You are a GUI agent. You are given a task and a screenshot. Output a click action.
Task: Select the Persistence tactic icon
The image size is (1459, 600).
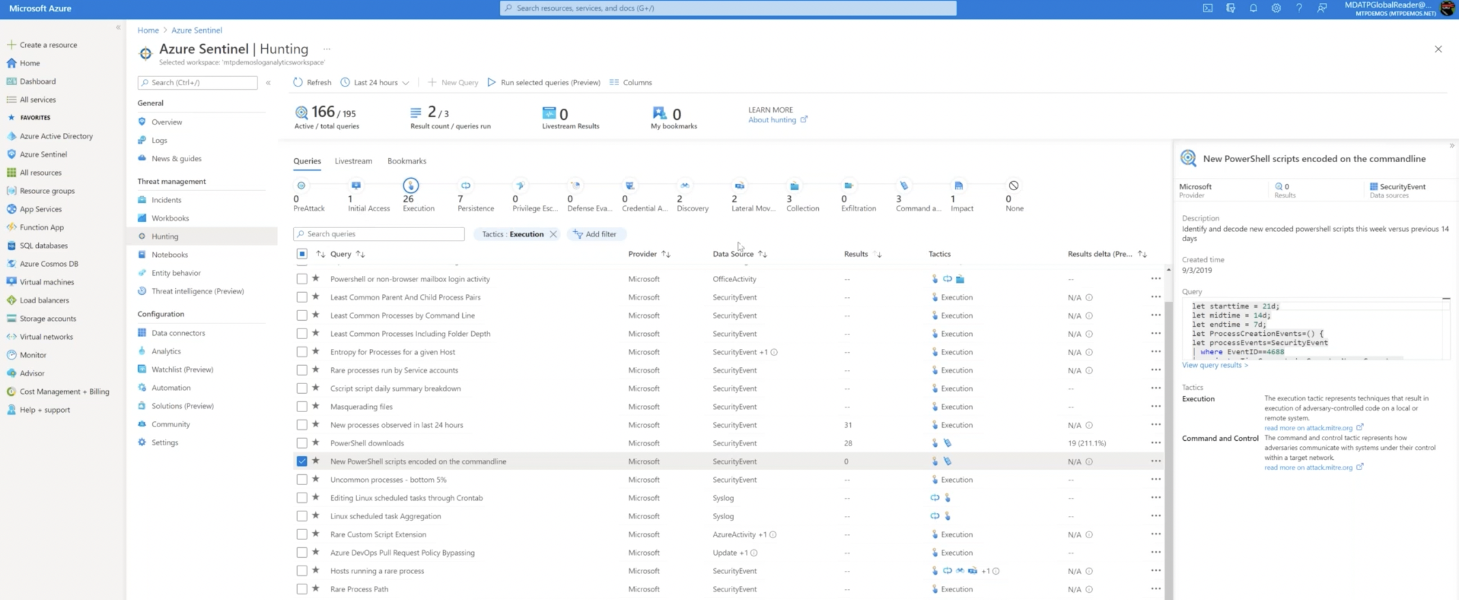[466, 186]
